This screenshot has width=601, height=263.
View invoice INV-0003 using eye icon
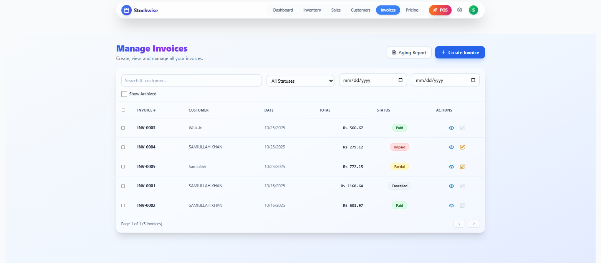coord(451,128)
